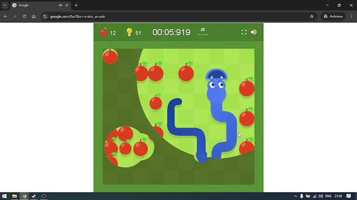Mute the Google tab audio indicator
357x200 pixels.
(x=60, y=5)
